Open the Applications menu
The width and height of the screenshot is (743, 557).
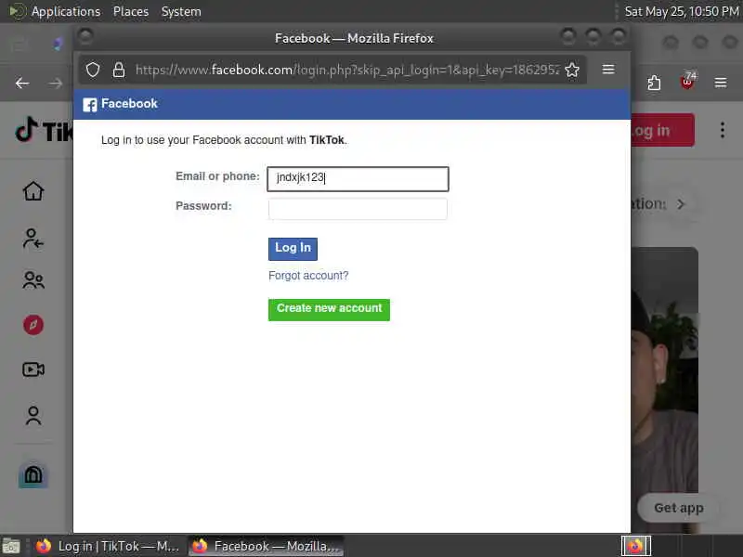[x=65, y=11]
